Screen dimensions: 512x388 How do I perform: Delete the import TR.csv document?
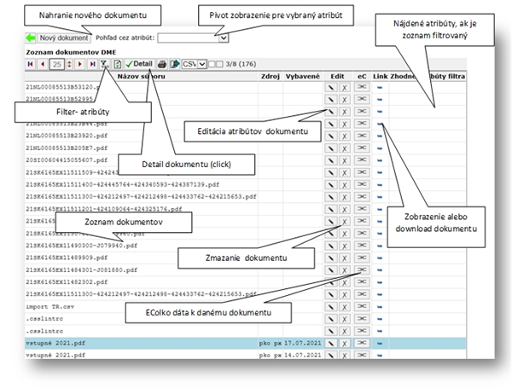[x=345, y=307]
